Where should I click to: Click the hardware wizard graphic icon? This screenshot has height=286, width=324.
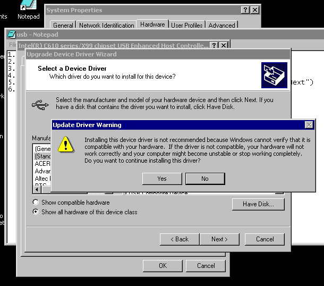(x=274, y=75)
